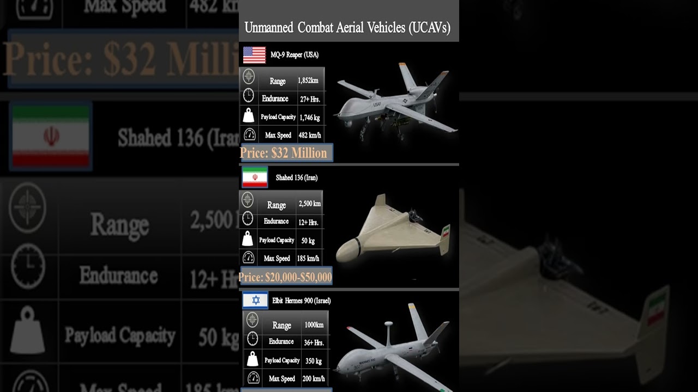Click the Payload Capacity label in MQ-9 Reaper table
Viewport: 698px width, 392px height.
(278, 117)
